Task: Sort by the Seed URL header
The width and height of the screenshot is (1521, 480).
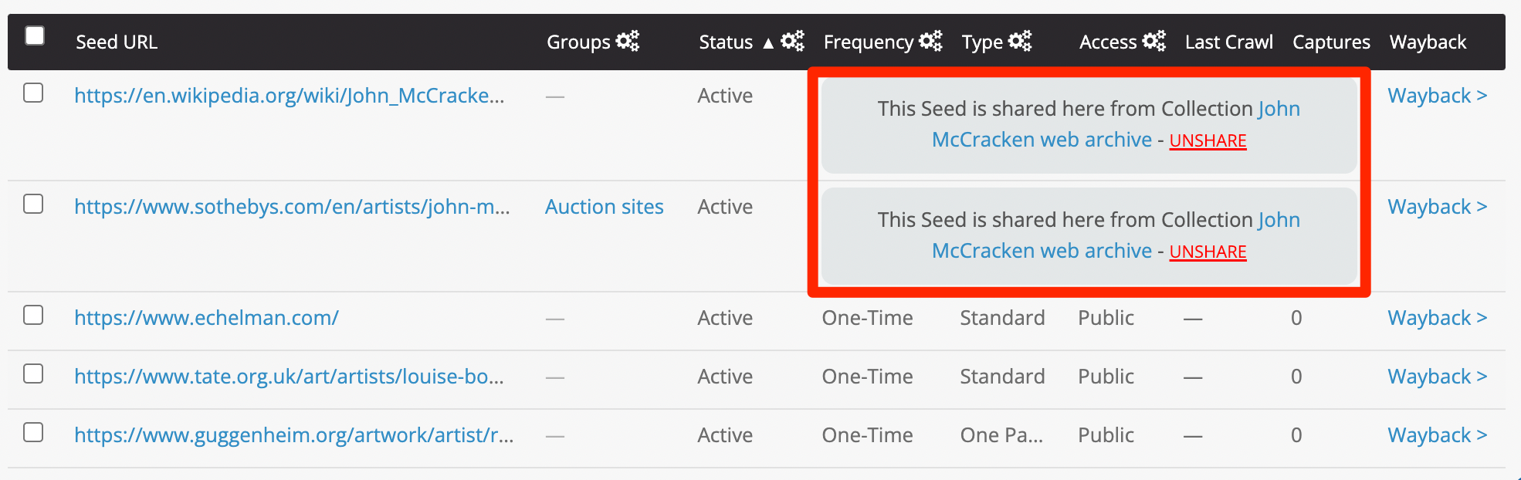Action: click(117, 42)
